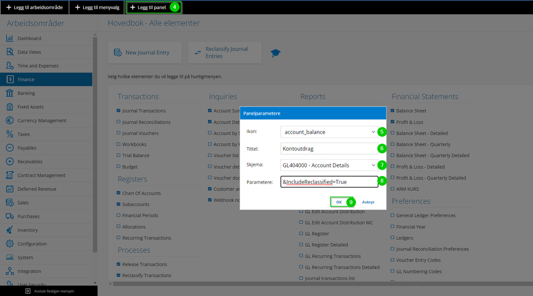Click the sidebar vertical scrollbar

(95, 145)
